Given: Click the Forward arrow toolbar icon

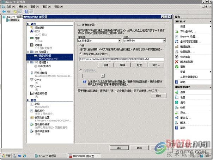Looking at the screenshot, I should point(9,12).
